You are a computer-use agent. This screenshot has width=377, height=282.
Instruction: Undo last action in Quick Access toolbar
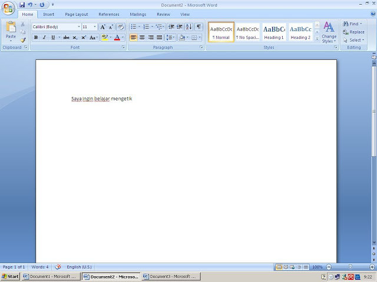[30, 5]
